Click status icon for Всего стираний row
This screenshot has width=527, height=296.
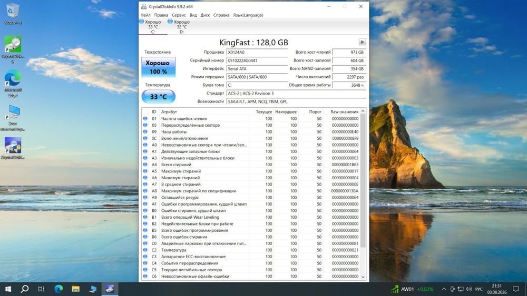(145, 165)
